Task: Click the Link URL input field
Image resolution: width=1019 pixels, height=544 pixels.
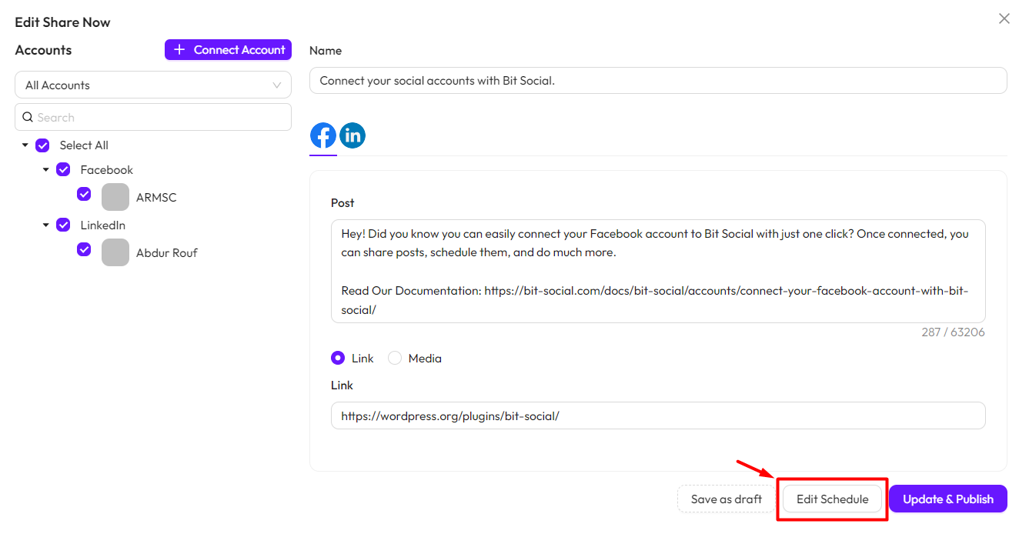Action: [658, 416]
